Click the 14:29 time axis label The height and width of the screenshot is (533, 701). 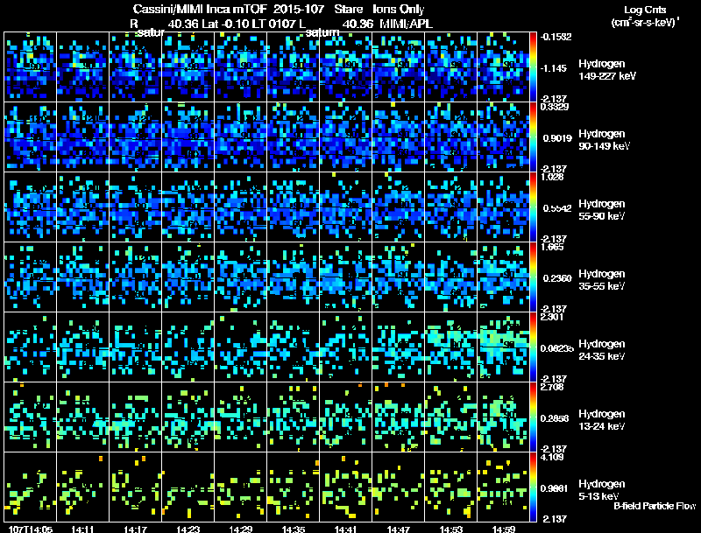[x=240, y=529]
